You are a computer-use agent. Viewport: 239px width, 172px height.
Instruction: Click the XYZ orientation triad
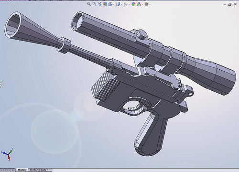8,154
